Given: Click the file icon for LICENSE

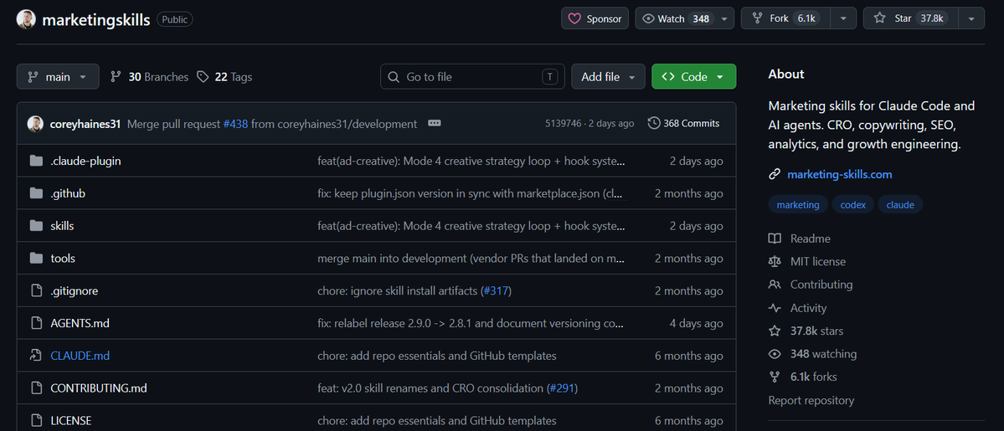Looking at the screenshot, I should (x=36, y=421).
